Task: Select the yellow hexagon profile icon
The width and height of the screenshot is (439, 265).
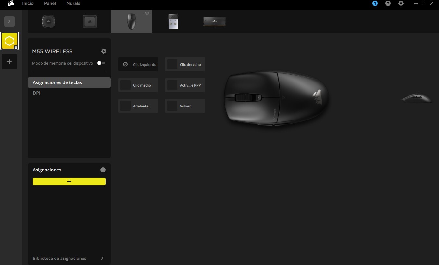Action: [9, 41]
